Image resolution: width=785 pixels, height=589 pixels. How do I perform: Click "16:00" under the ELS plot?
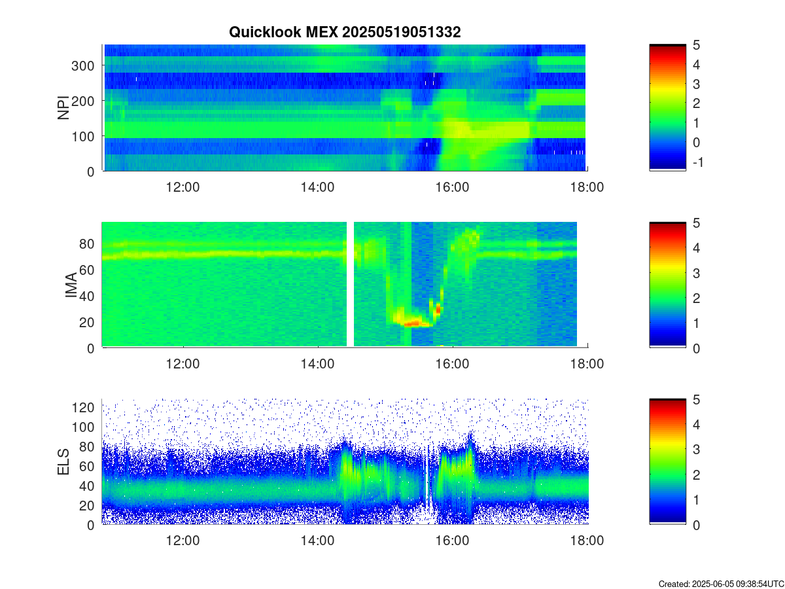(x=453, y=541)
